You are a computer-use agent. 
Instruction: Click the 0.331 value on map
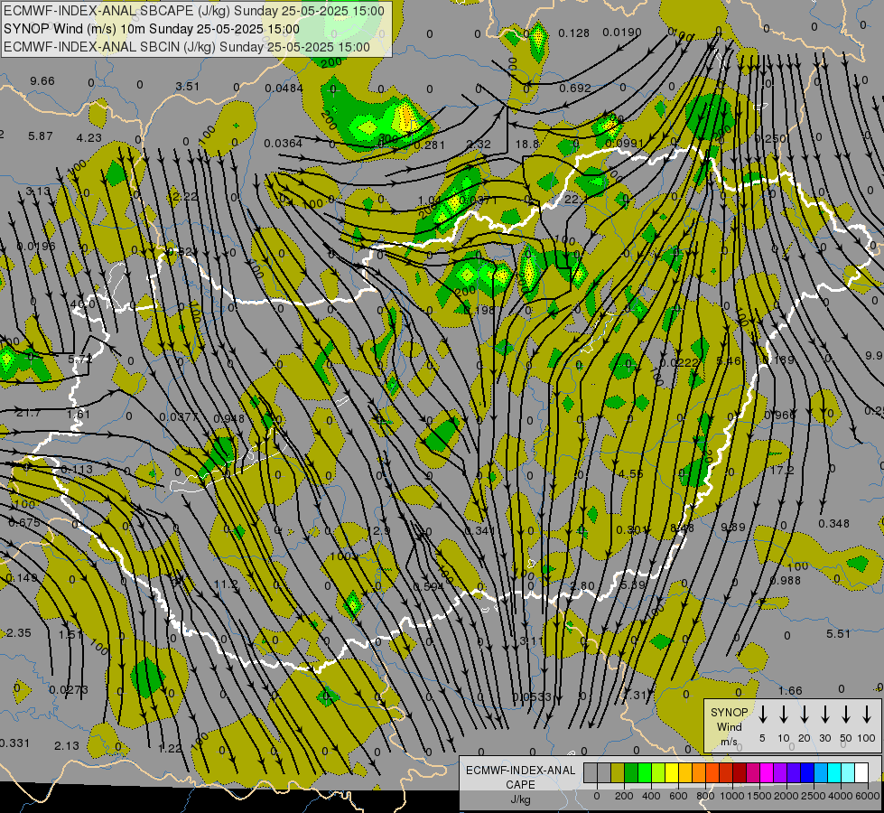[x=14, y=743]
